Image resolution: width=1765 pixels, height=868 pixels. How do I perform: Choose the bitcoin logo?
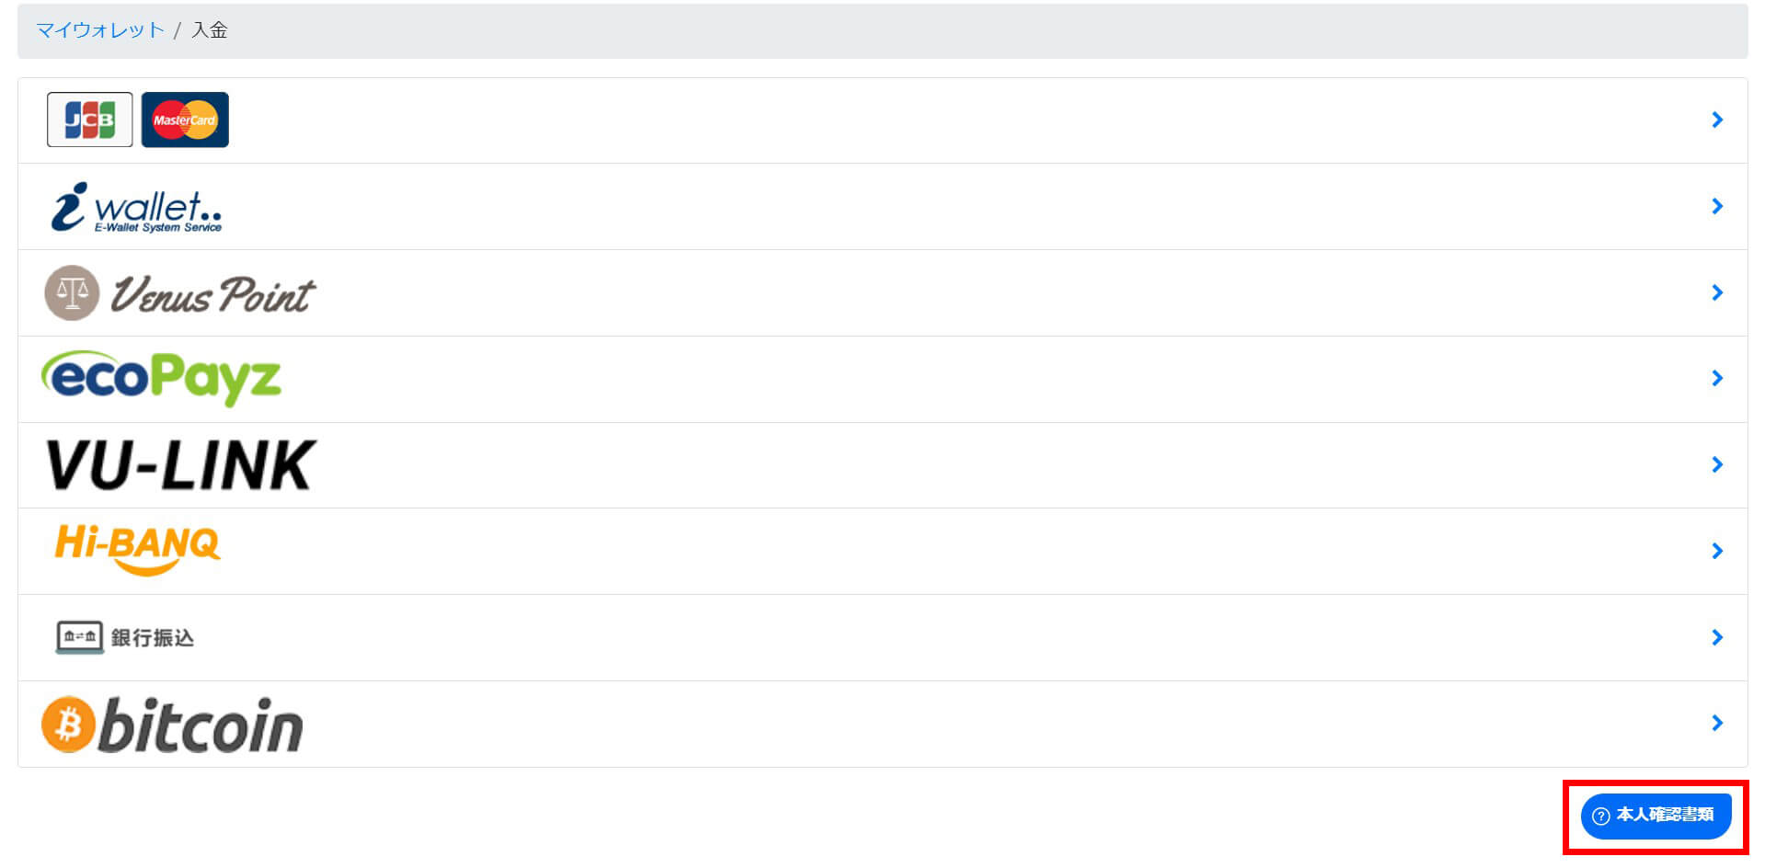tap(172, 725)
